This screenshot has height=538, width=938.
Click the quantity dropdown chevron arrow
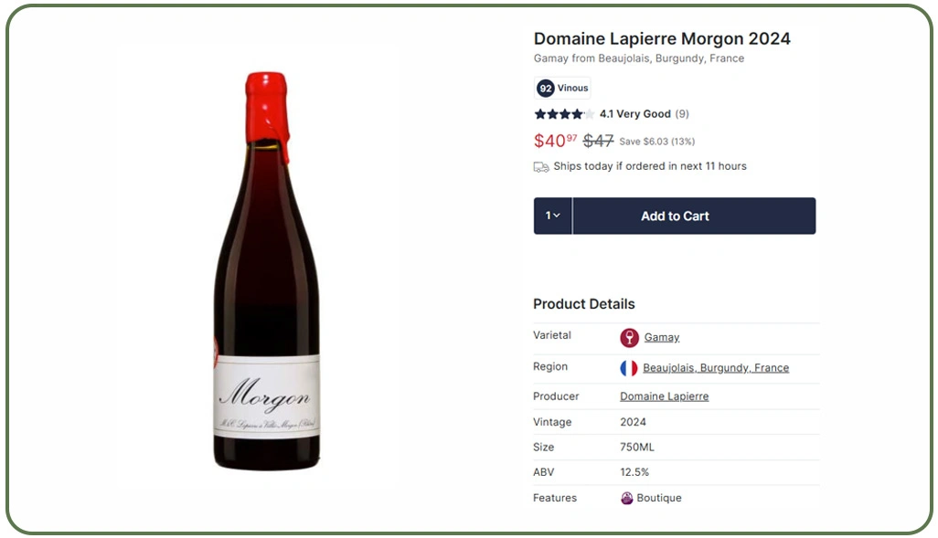tap(557, 216)
